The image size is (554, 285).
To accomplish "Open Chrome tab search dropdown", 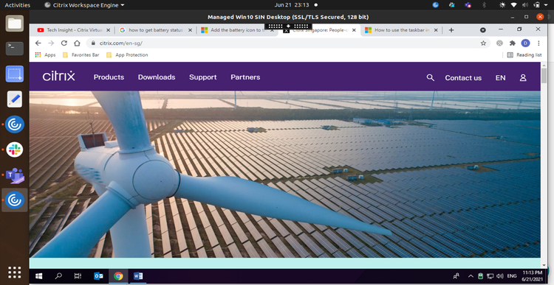I will (482, 30).
